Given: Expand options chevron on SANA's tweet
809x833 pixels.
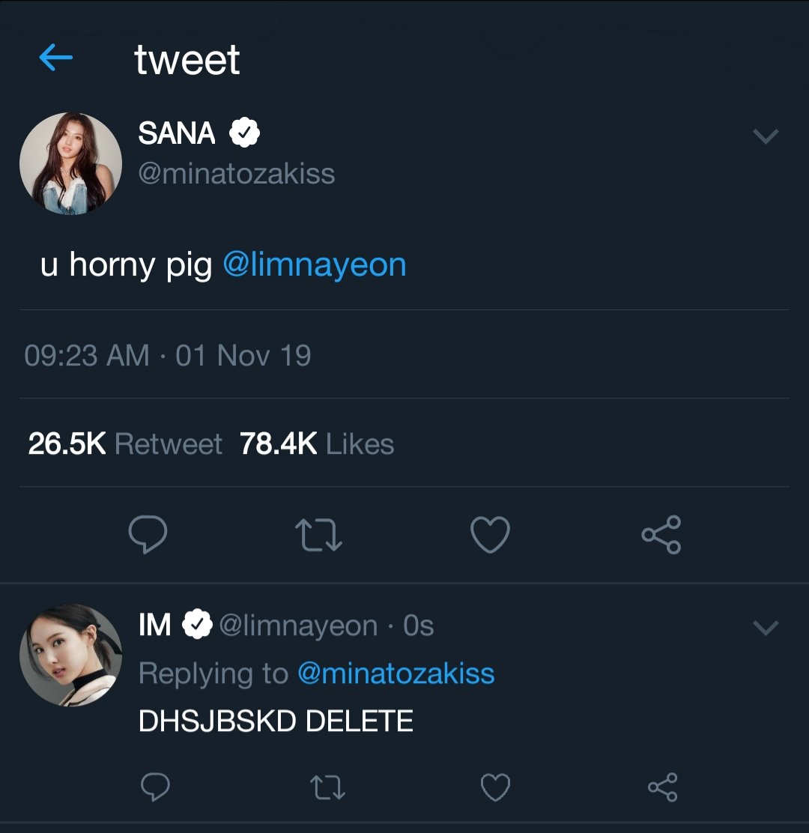Looking at the screenshot, I should 766,136.
